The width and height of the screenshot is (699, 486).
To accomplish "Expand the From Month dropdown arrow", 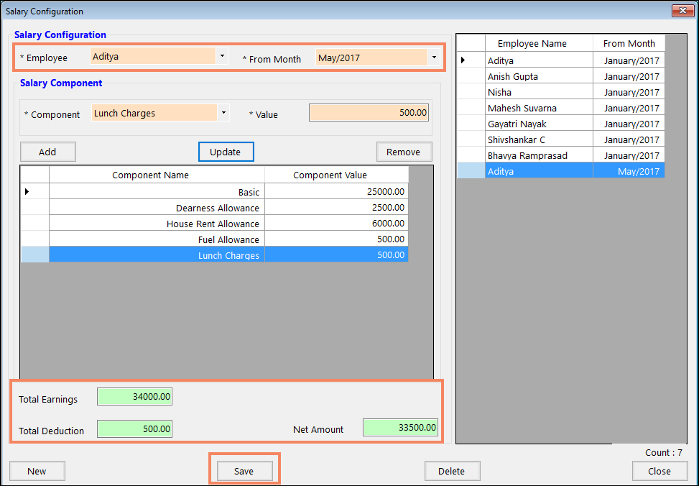I will tap(434, 57).
